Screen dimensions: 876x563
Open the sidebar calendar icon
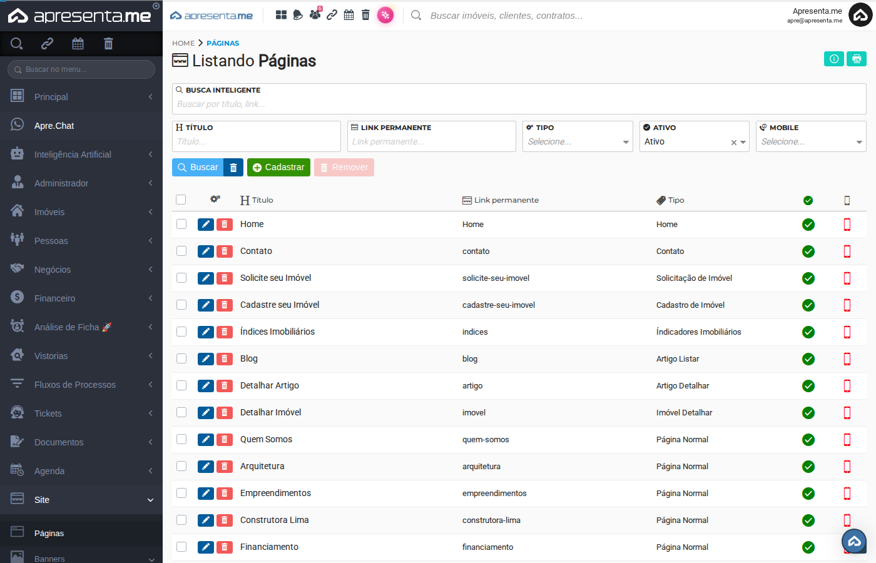pyautogui.click(x=78, y=43)
